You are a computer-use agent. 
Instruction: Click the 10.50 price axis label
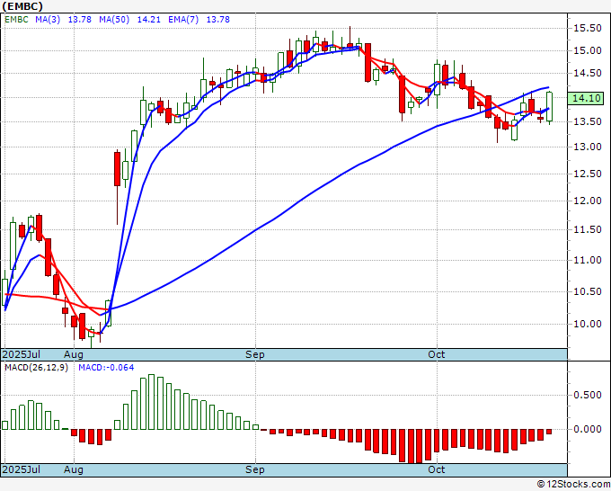(588, 291)
